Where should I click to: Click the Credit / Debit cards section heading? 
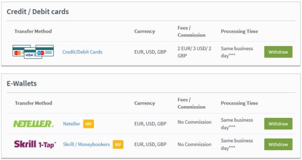(38, 12)
